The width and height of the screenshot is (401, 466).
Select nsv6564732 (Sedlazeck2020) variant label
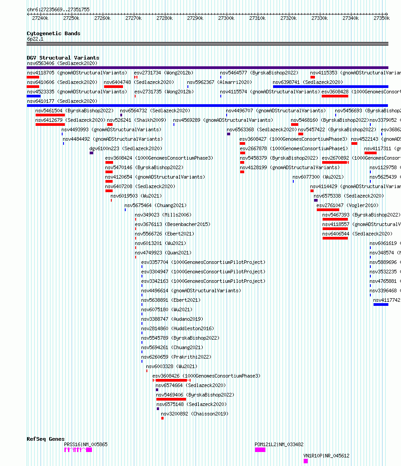click(x=155, y=111)
